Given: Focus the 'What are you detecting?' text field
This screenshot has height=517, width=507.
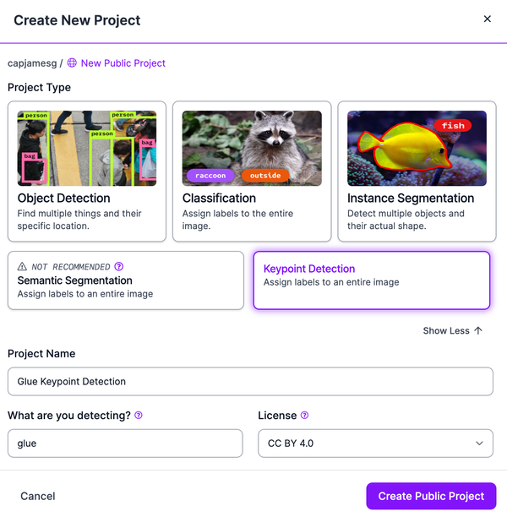Looking at the screenshot, I should [x=125, y=443].
